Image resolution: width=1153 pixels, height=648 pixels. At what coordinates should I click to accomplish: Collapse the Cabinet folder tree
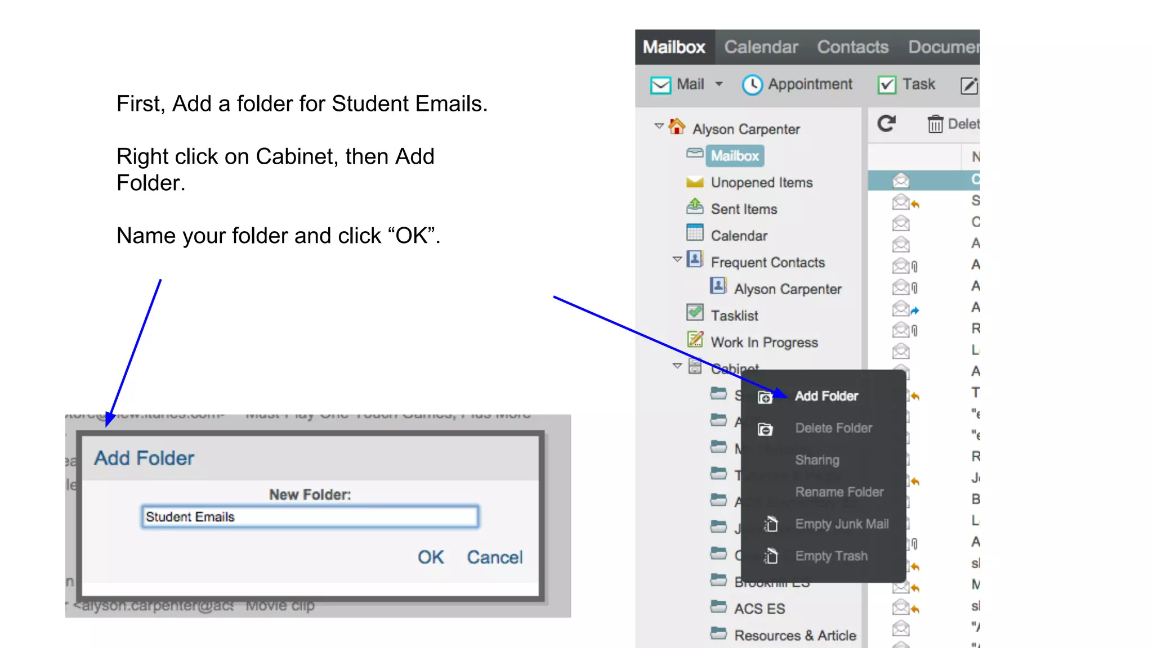677,366
